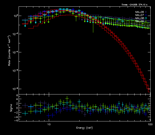Select the NAI_07 legend label text
The image size is (155, 135).
pos(139,15)
